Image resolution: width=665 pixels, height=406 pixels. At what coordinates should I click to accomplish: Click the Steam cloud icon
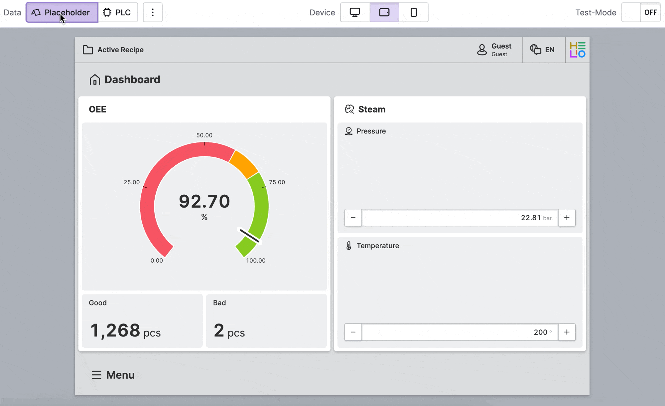[x=349, y=109]
